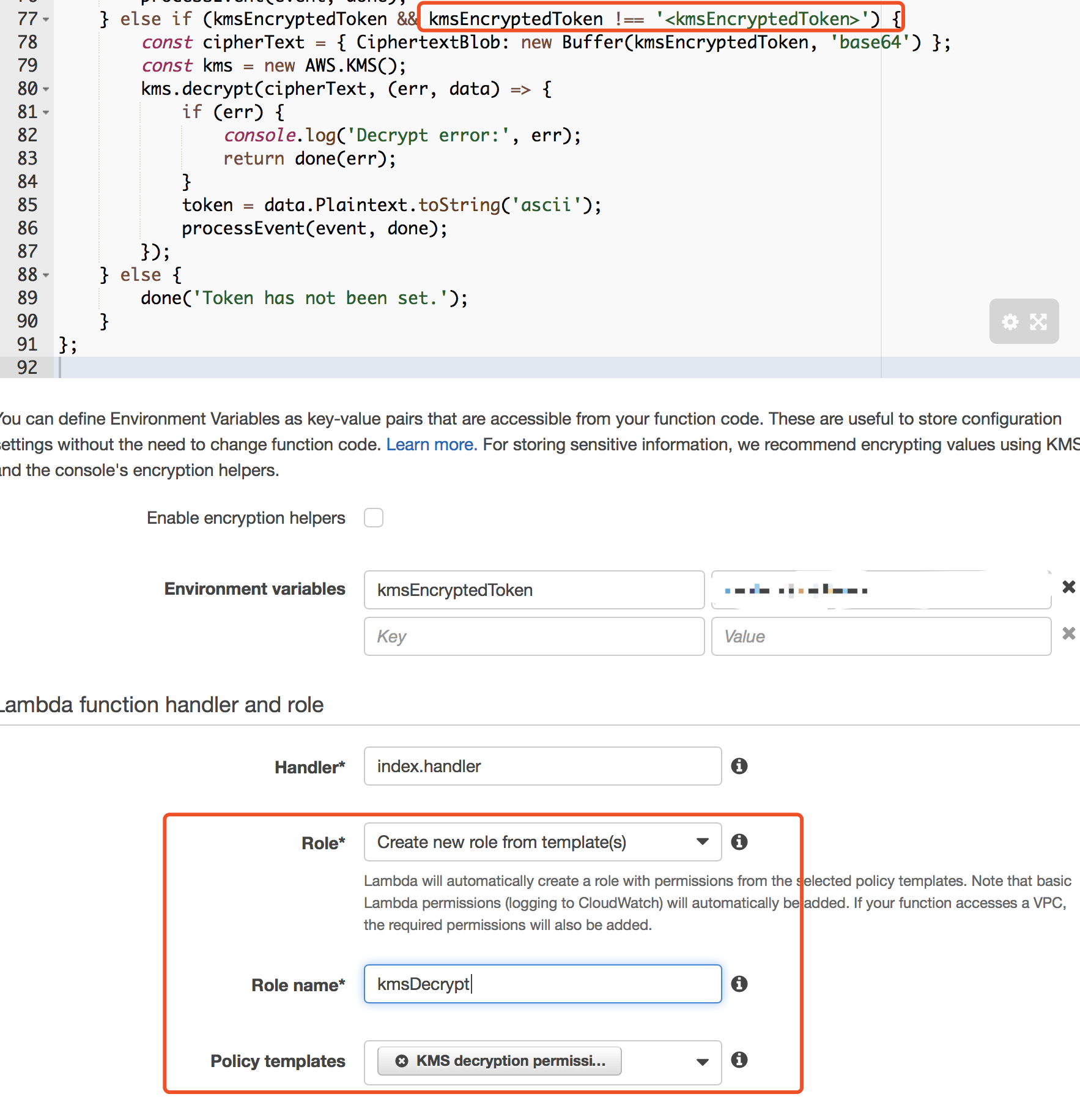Screen dimensions: 1080x1105
Task: Focus the empty Value input field
Action: pyautogui.click(x=881, y=636)
